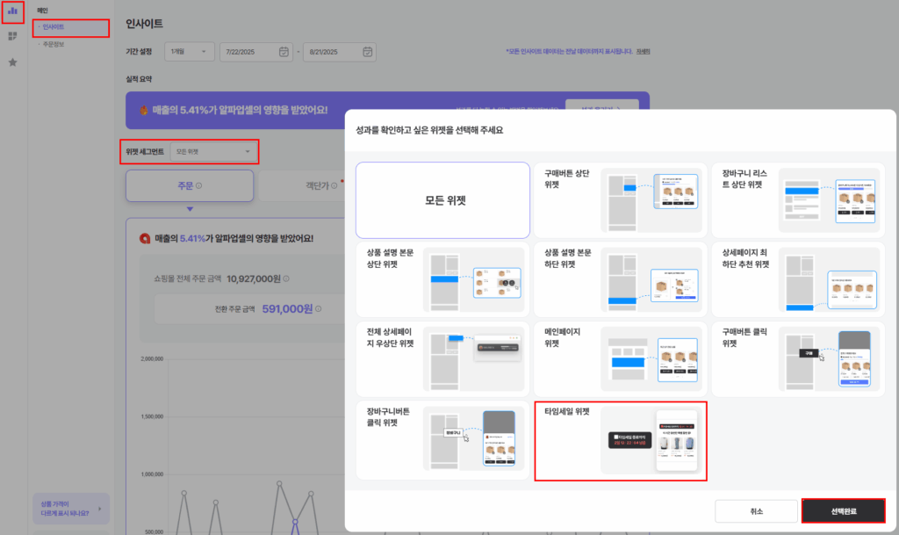The image size is (899, 535).
Task: Click the second app icon below the chart icon
Action: tap(11, 35)
